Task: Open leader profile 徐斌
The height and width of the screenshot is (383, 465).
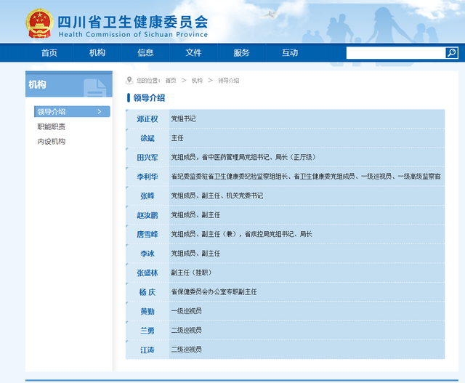Action: click(147, 138)
